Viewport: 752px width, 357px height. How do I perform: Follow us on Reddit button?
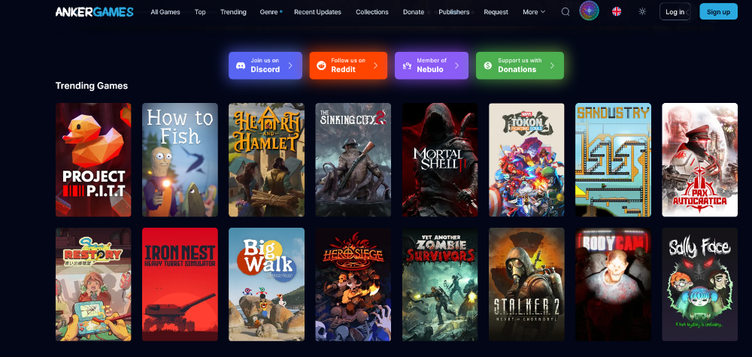tap(348, 65)
